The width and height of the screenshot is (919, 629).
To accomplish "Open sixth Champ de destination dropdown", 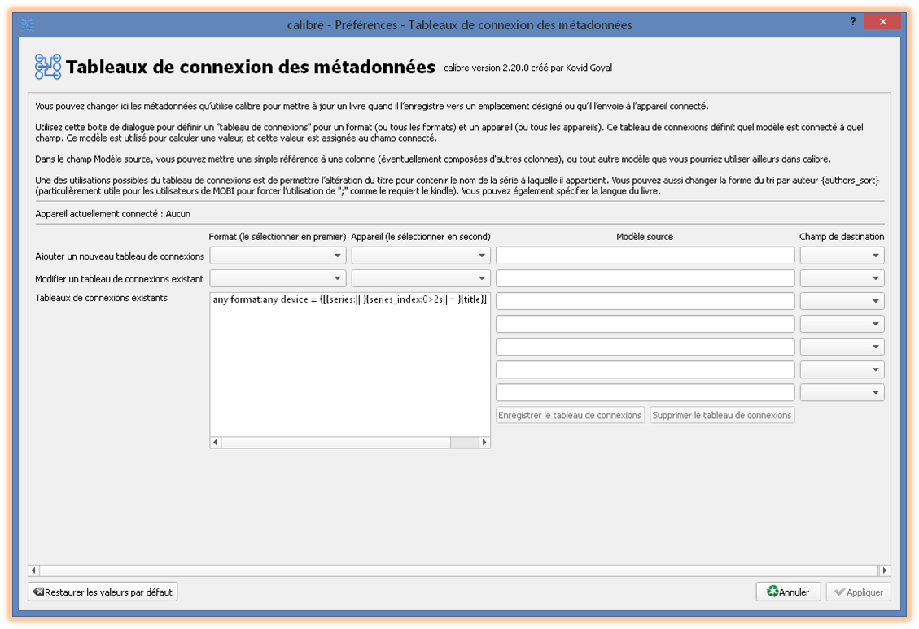I will [842, 369].
